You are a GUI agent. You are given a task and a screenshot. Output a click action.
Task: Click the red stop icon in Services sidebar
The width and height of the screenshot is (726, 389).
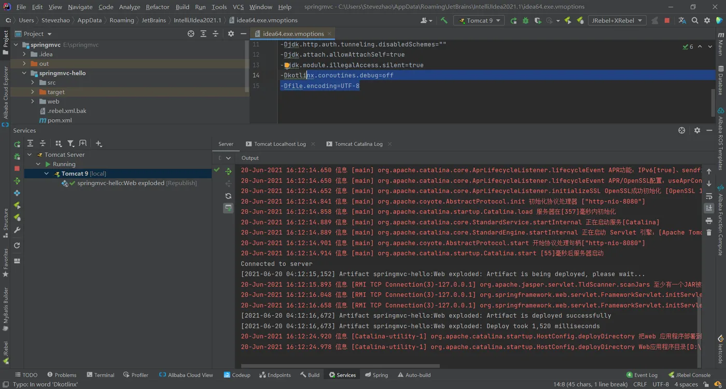tap(17, 168)
